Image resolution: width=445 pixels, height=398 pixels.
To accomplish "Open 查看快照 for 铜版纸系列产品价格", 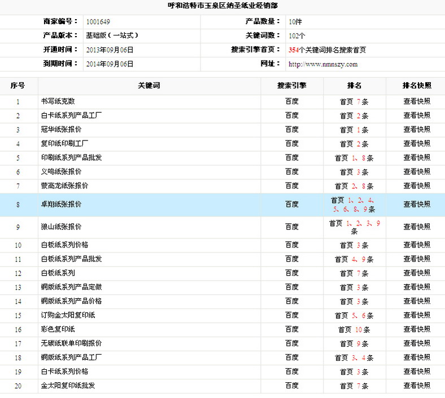I will point(417,301).
